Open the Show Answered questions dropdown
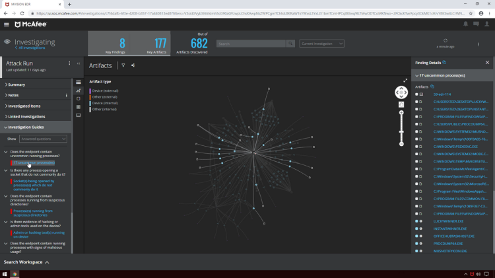Viewport: 495px width, 278px height. [x=43, y=139]
